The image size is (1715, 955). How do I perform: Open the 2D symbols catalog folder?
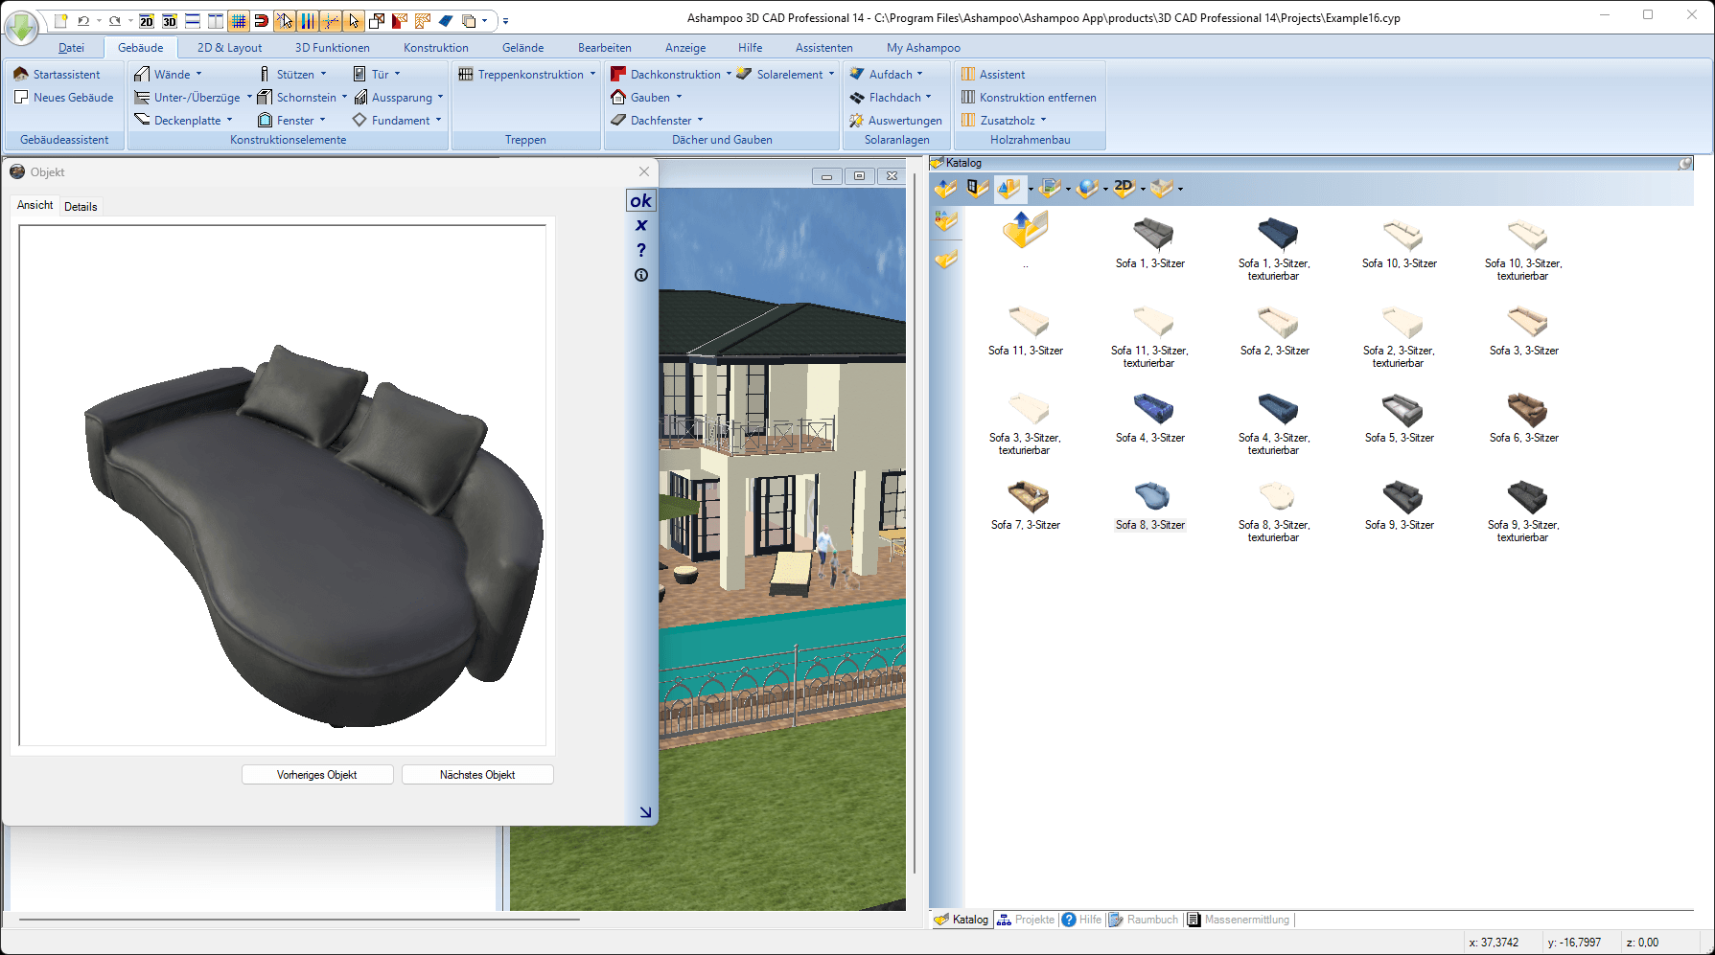pyautogui.click(x=1124, y=188)
